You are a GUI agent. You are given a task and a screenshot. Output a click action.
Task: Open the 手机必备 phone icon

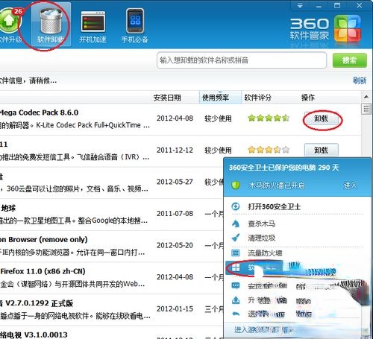pos(135,21)
